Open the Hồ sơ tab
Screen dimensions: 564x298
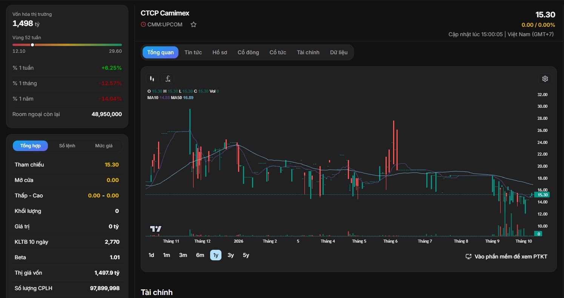click(x=220, y=52)
